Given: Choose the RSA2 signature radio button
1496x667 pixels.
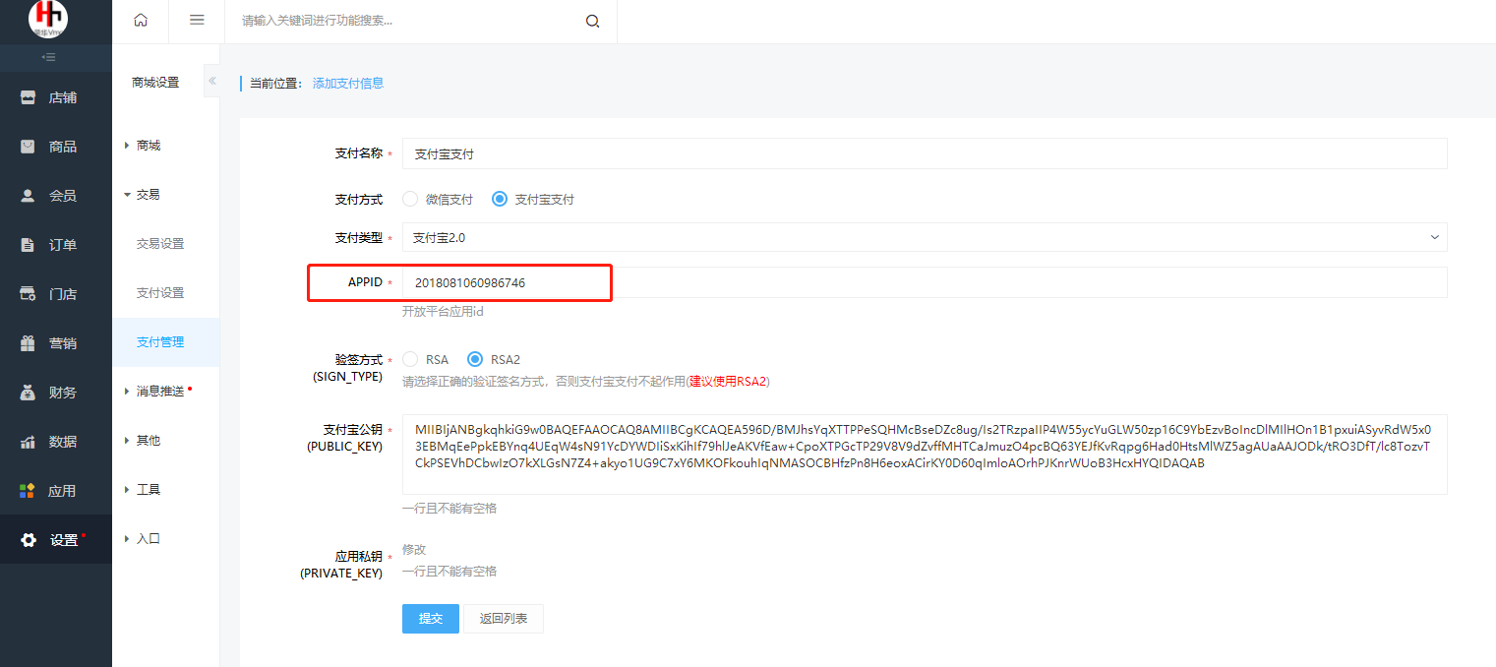Looking at the screenshot, I should point(475,360).
